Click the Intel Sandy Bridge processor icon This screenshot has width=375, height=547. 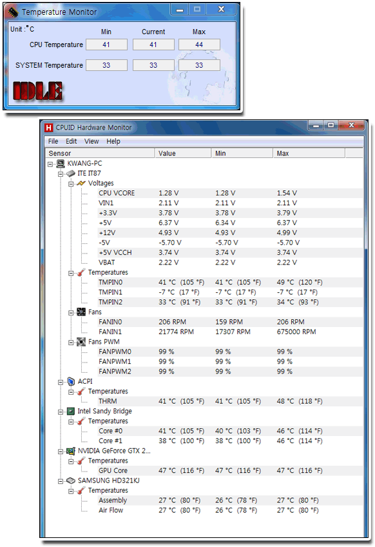71,412
